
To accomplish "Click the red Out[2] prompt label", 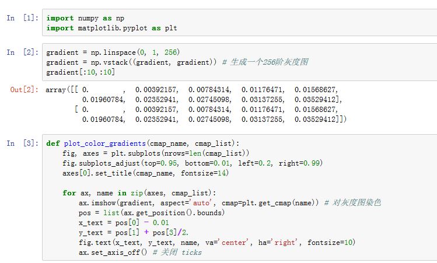I will 23,90.
